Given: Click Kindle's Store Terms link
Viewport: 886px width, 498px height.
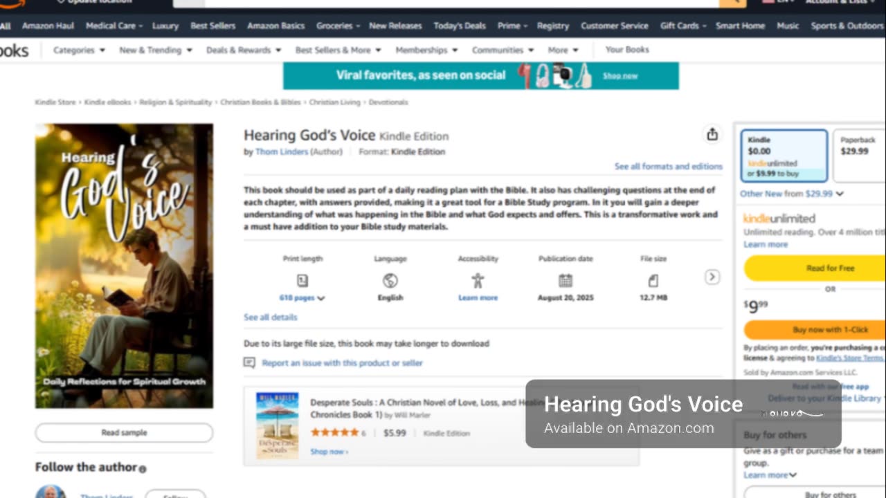Looking at the screenshot, I should (850, 358).
